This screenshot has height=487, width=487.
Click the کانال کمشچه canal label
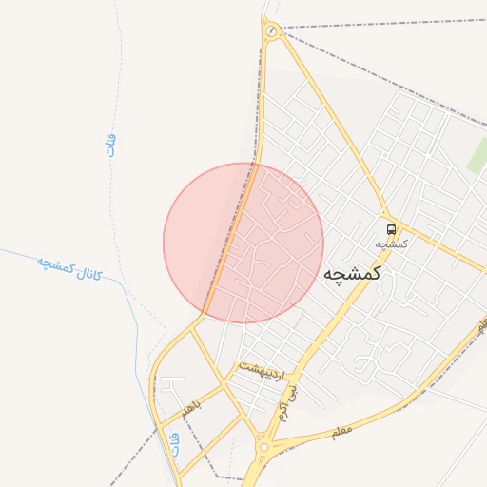pos(69,269)
